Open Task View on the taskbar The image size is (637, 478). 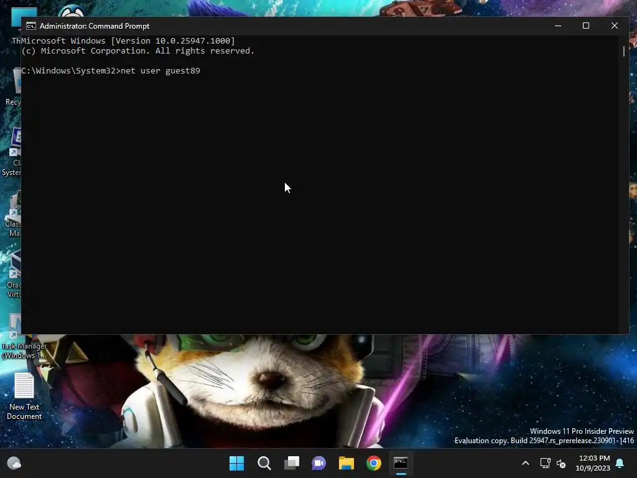pyautogui.click(x=291, y=463)
